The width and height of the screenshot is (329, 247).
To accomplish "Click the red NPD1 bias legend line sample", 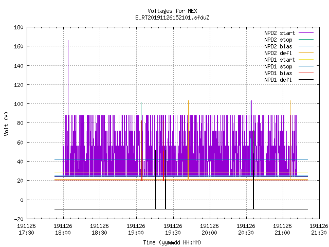I will click(306, 73).
